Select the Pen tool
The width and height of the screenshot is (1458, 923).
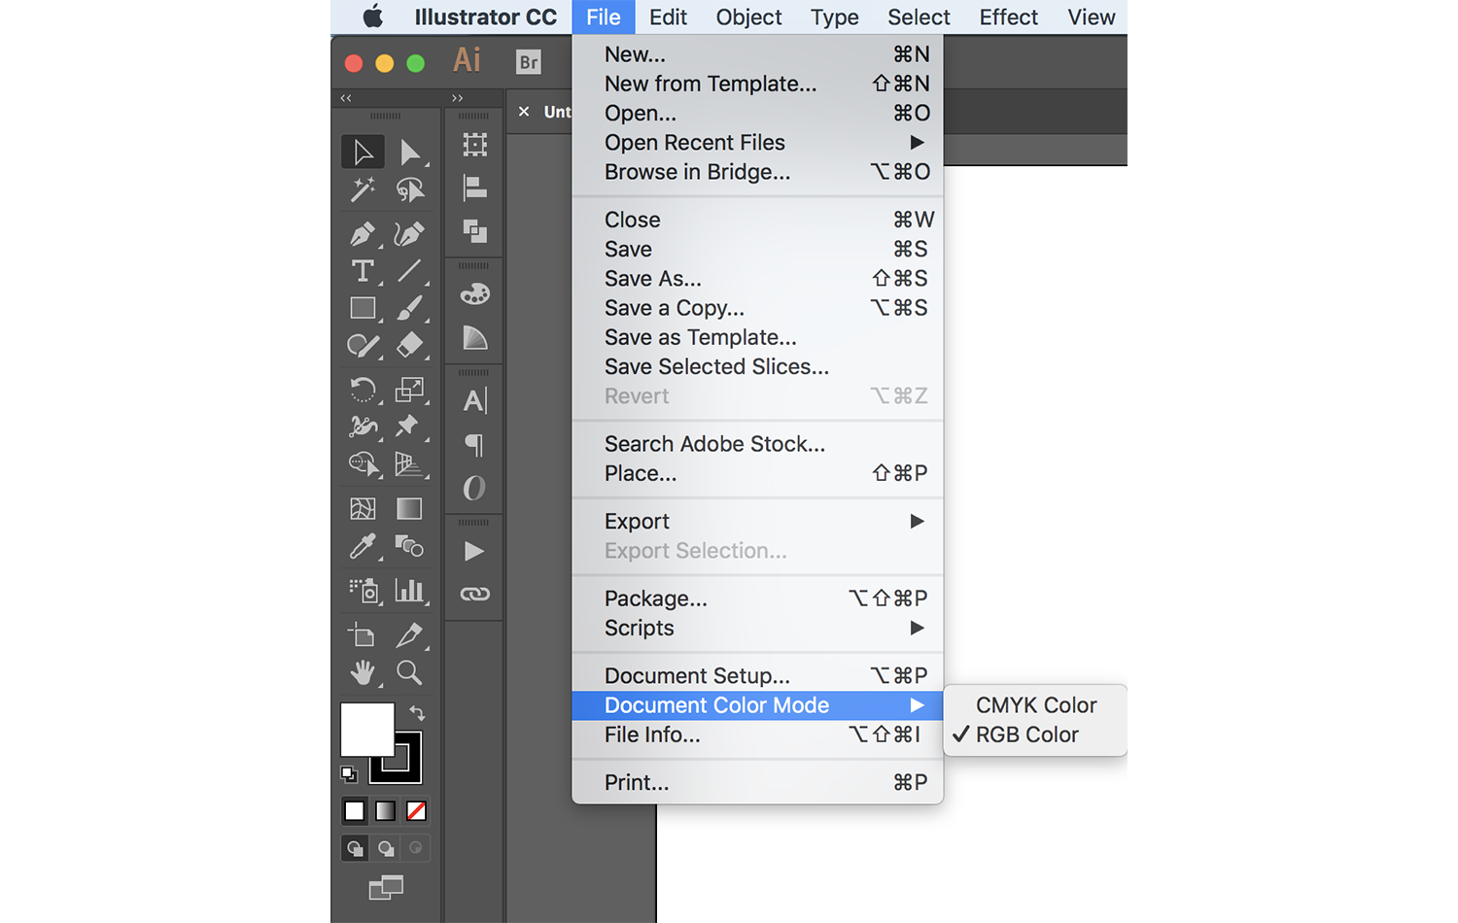362,234
